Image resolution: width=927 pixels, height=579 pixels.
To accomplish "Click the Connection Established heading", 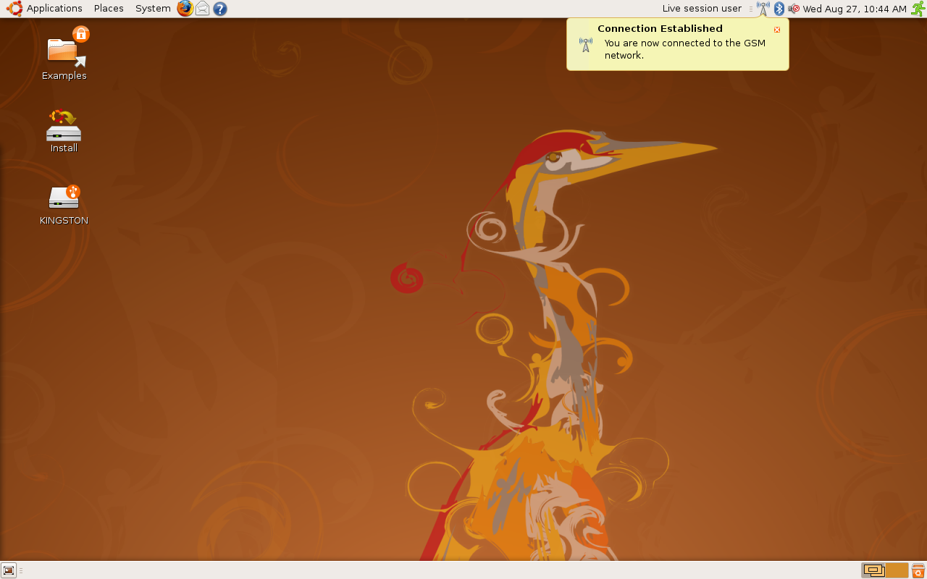I will tap(660, 29).
